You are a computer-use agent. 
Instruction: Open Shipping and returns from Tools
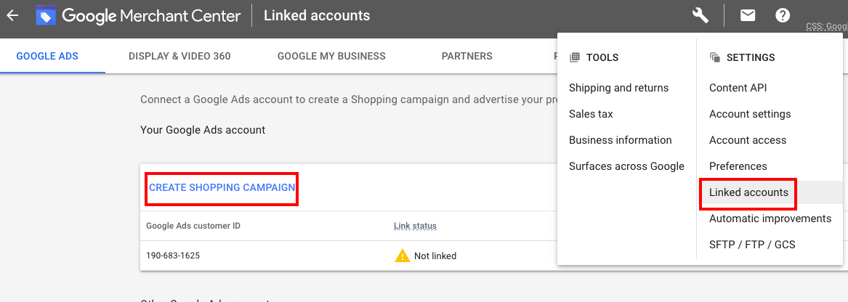618,88
